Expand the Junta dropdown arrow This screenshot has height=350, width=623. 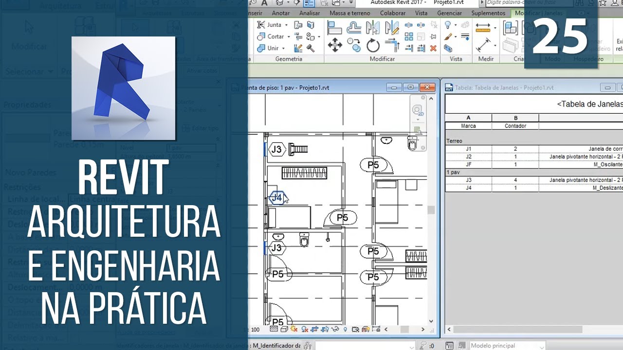coord(286,25)
